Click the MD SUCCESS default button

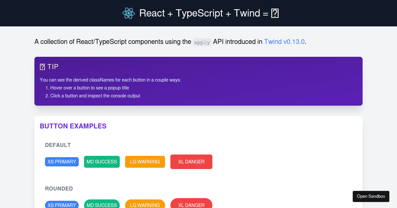tap(102, 162)
